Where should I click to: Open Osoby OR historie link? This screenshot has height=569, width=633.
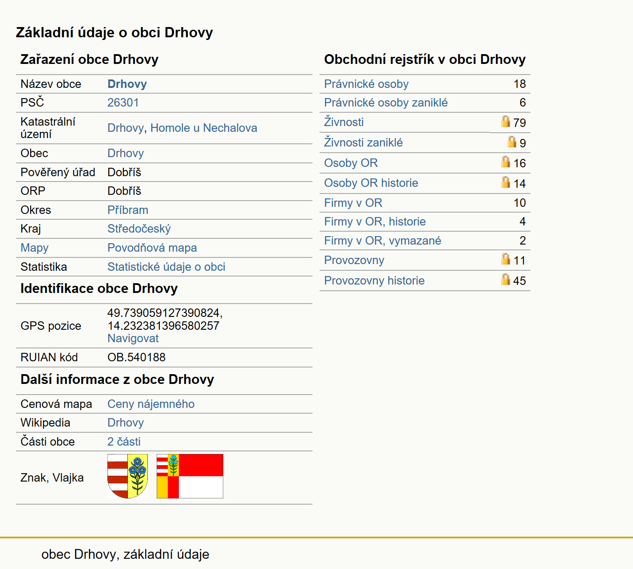pyautogui.click(x=371, y=183)
